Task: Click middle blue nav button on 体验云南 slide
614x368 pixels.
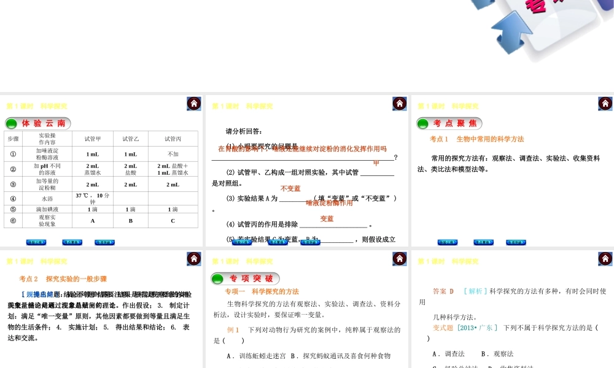Action: [x=72, y=242]
